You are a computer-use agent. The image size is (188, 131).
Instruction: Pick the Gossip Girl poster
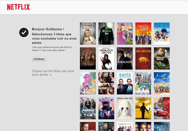[x=106, y=83]
